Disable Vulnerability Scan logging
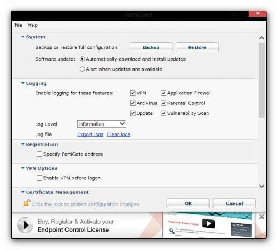This screenshot has width=278, height=250. click(163, 113)
